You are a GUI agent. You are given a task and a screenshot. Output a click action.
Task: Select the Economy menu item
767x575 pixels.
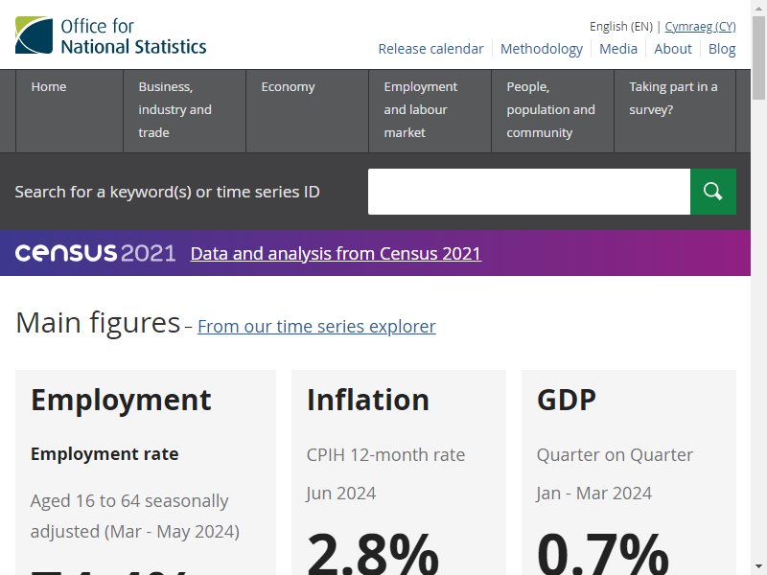pyautogui.click(x=307, y=111)
